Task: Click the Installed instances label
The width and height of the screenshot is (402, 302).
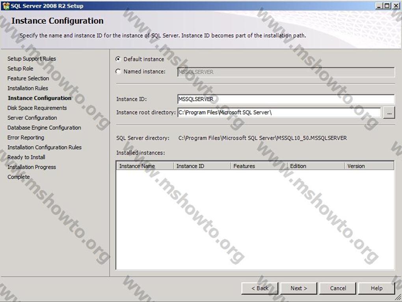Action: click(140, 153)
